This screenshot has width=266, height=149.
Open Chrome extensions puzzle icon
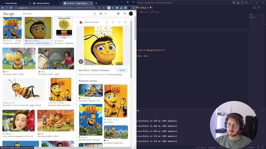[117, 8]
